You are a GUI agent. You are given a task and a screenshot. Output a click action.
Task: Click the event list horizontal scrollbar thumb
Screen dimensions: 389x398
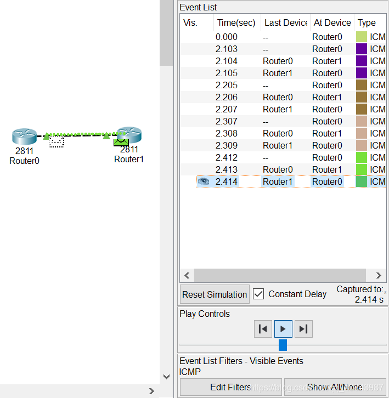(280, 275)
